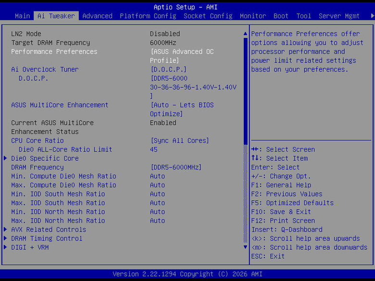This screenshot has height=281, width=375.
Task: Click the settings list scrollbar thumb
Action: coord(245,91)
